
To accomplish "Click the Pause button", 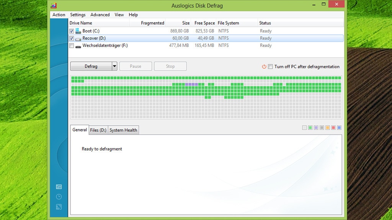I will pos(136,66).
